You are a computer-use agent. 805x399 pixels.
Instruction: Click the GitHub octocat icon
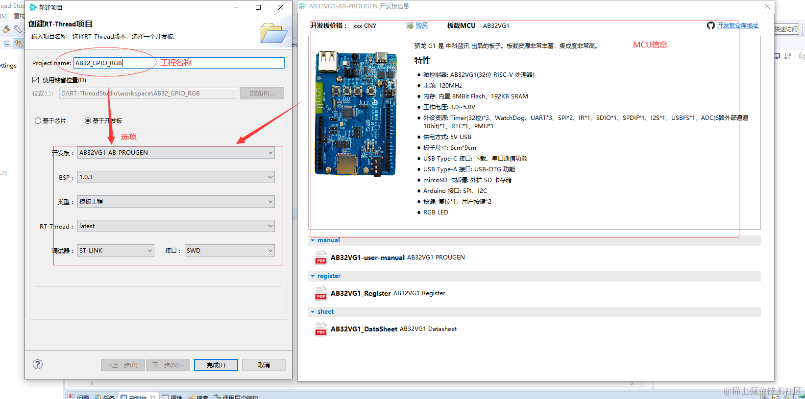(711, 25)
